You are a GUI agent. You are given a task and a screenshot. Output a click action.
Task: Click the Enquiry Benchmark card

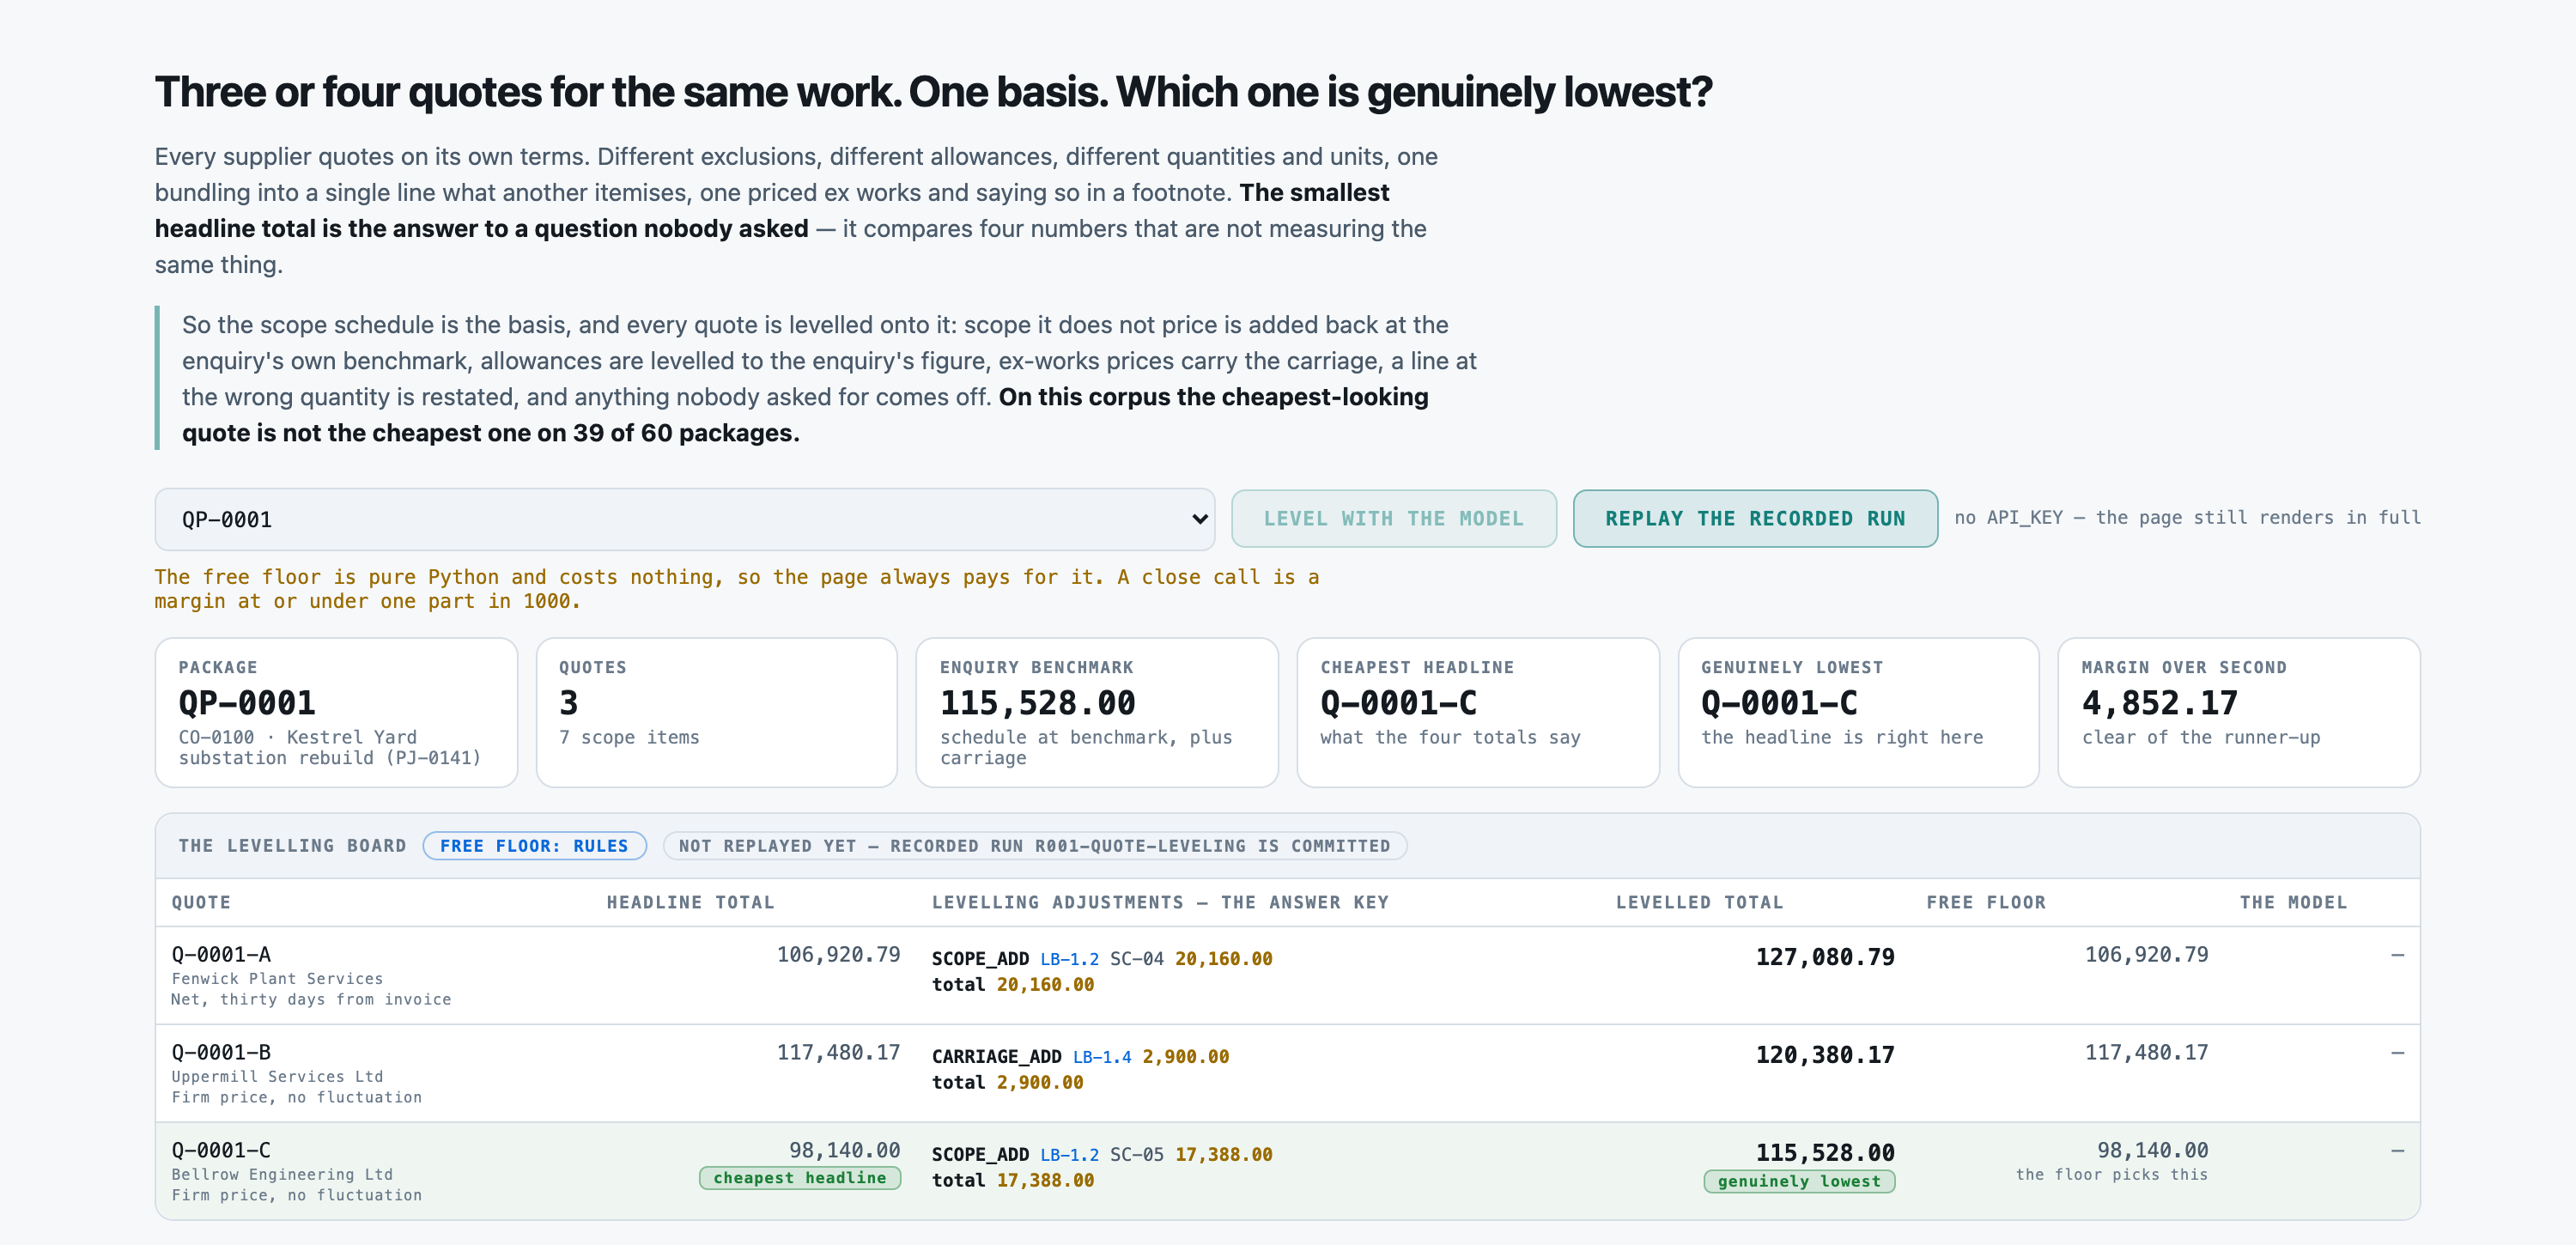click(x=1097, y=712)
